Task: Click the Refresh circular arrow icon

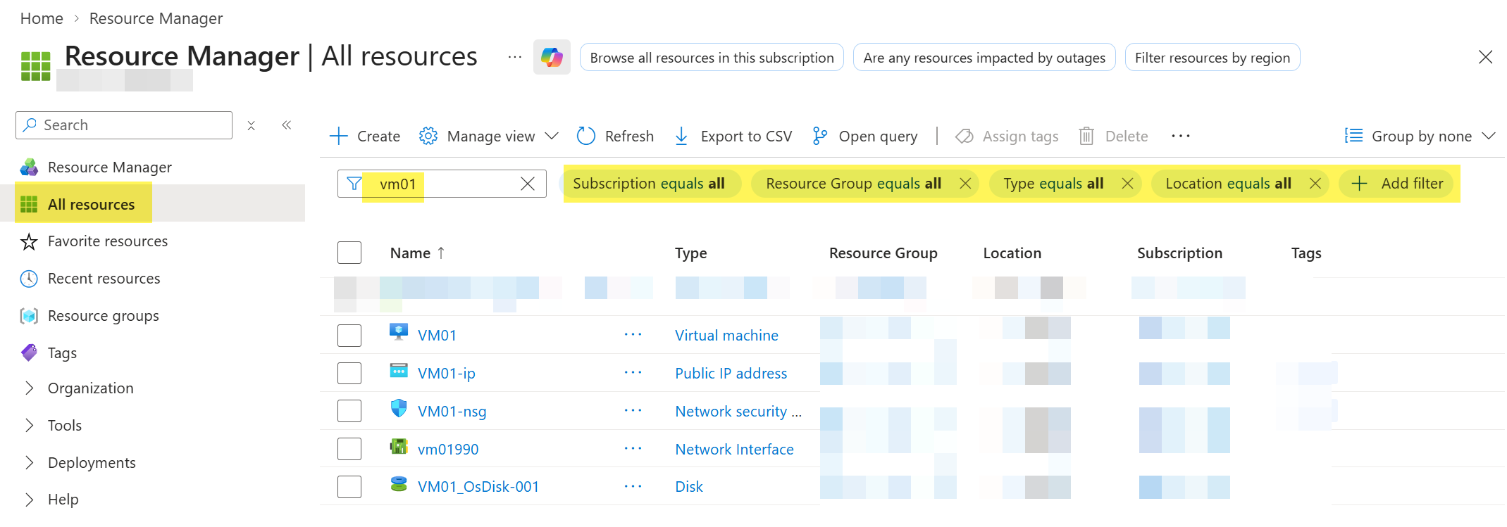Action: (586, 136)
